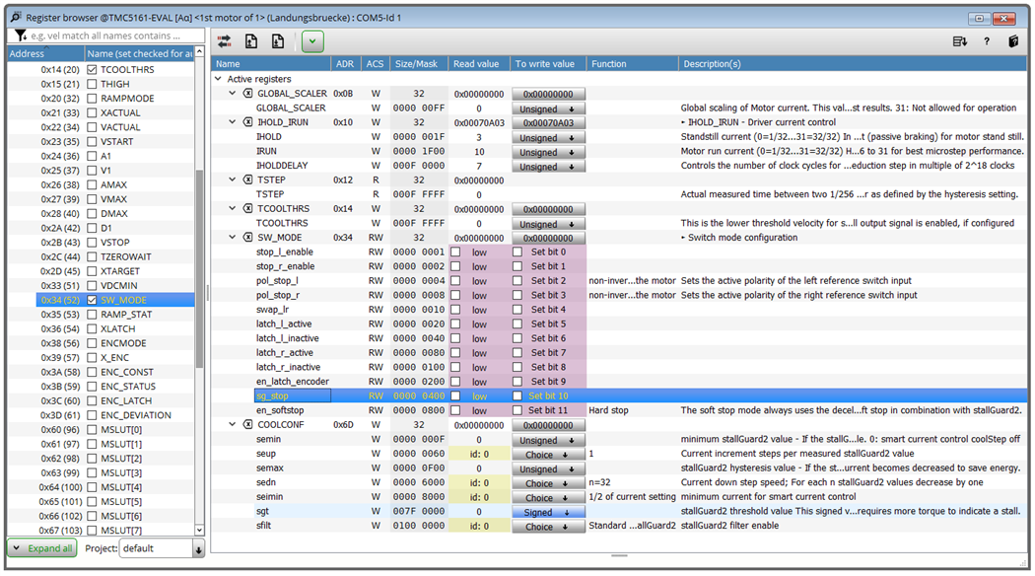This screenshot has height=576, width=1035.
Task: Open the Project default dropdown
Action: (198, 549)
